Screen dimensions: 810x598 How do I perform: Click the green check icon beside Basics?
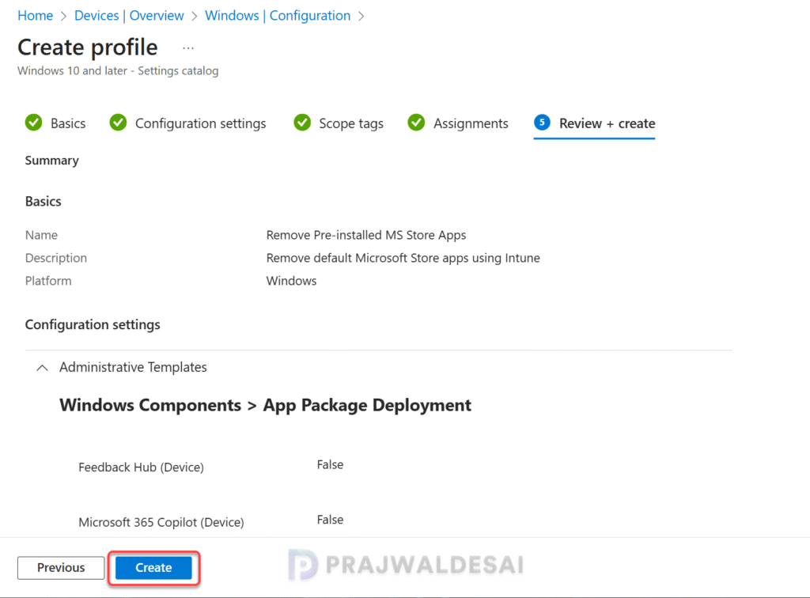click(34, 123)
